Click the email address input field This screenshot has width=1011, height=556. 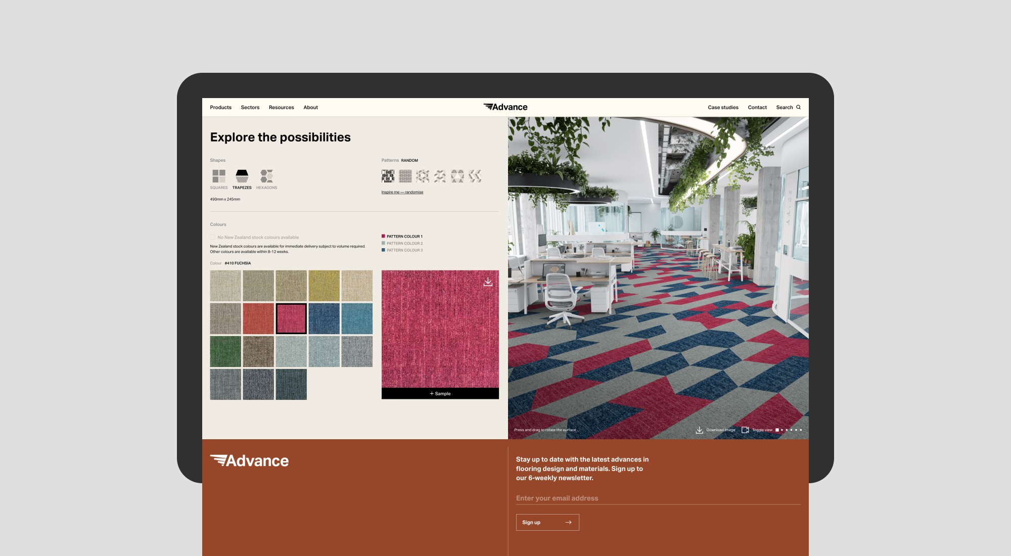click(657, 498)
